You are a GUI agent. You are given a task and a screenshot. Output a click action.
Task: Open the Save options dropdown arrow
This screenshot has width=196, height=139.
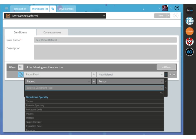click(168, 16)
